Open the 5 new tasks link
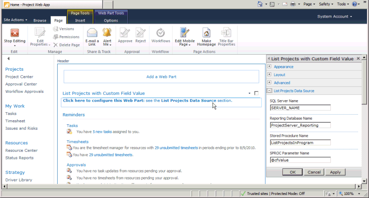The width and height of the screenshot is (369, 198). (102, 132)
